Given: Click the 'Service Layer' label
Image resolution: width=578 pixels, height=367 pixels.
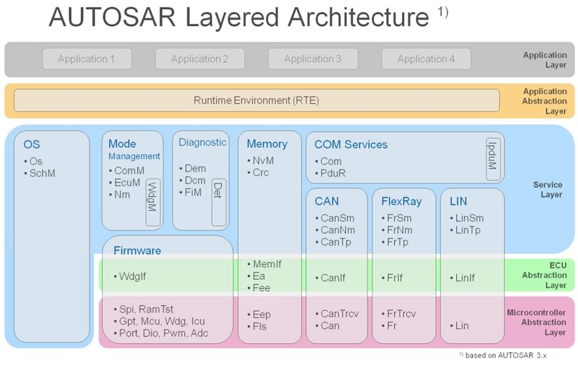Looking at the screenshot, I should pyautogui.click(x=548, y=190).
